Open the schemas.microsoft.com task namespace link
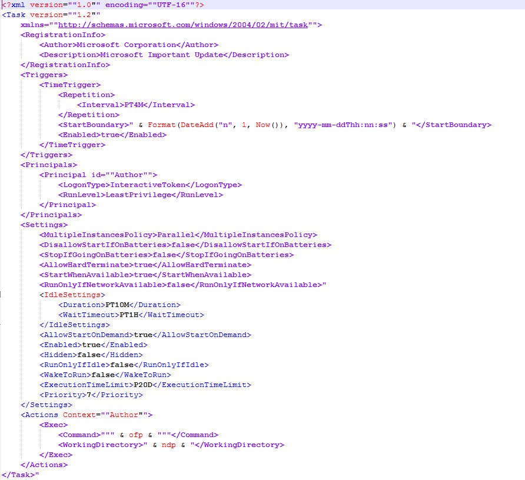The width and height of the screenshot is (525, 480). point(183,25)
